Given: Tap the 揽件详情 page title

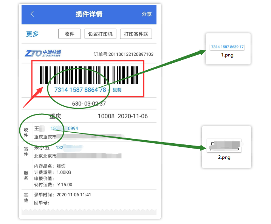Looking at the screenshot, I should click(x=89, y=14).
